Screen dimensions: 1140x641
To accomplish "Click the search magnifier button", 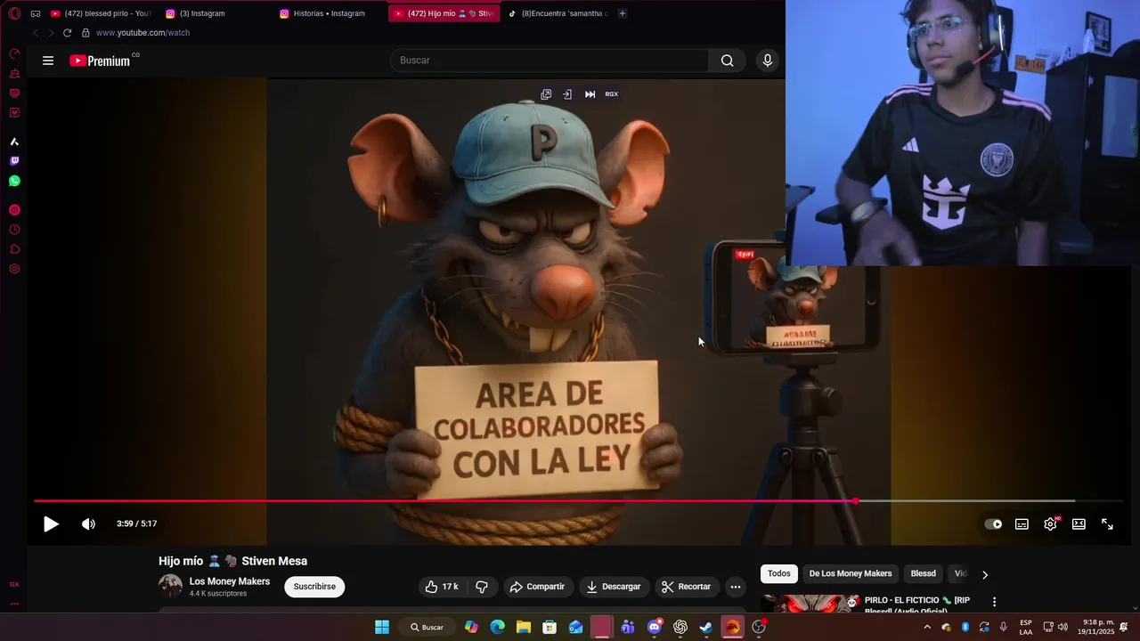I will tap(728, 61).
